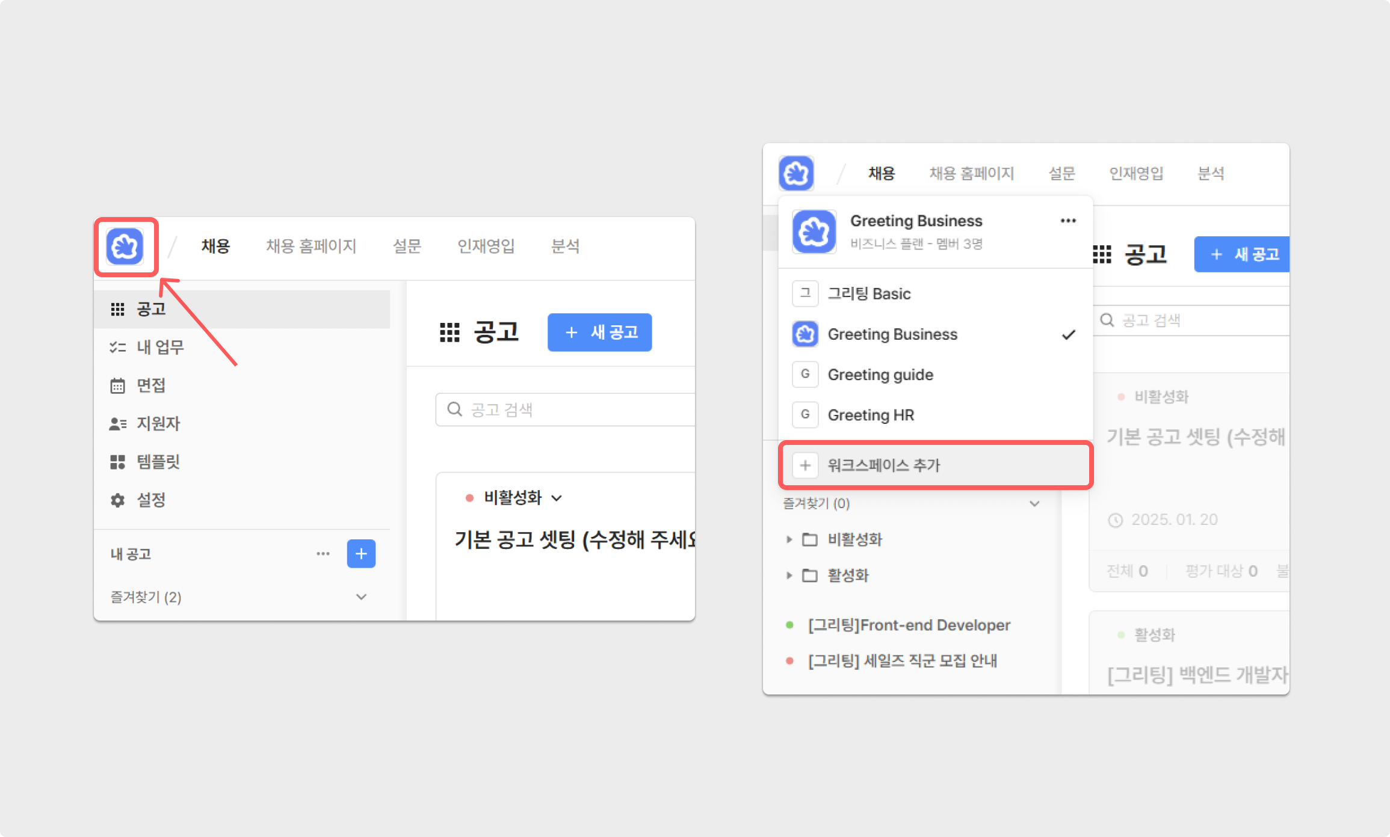The height and width of the screenshot is (837, 1390).
Task: Open 내 업무 checklist icon
Action: tap(117, 347)
